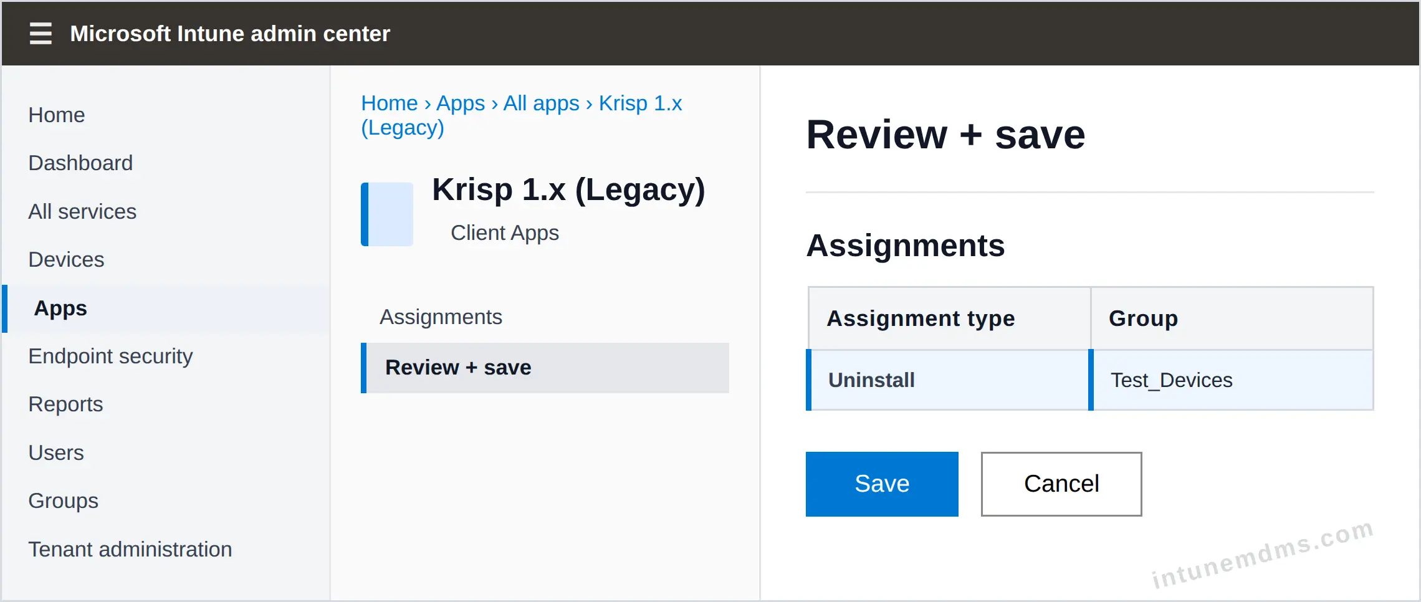Open the hamburger navigation menu
Screen dimensions: 1421x602
41,33
